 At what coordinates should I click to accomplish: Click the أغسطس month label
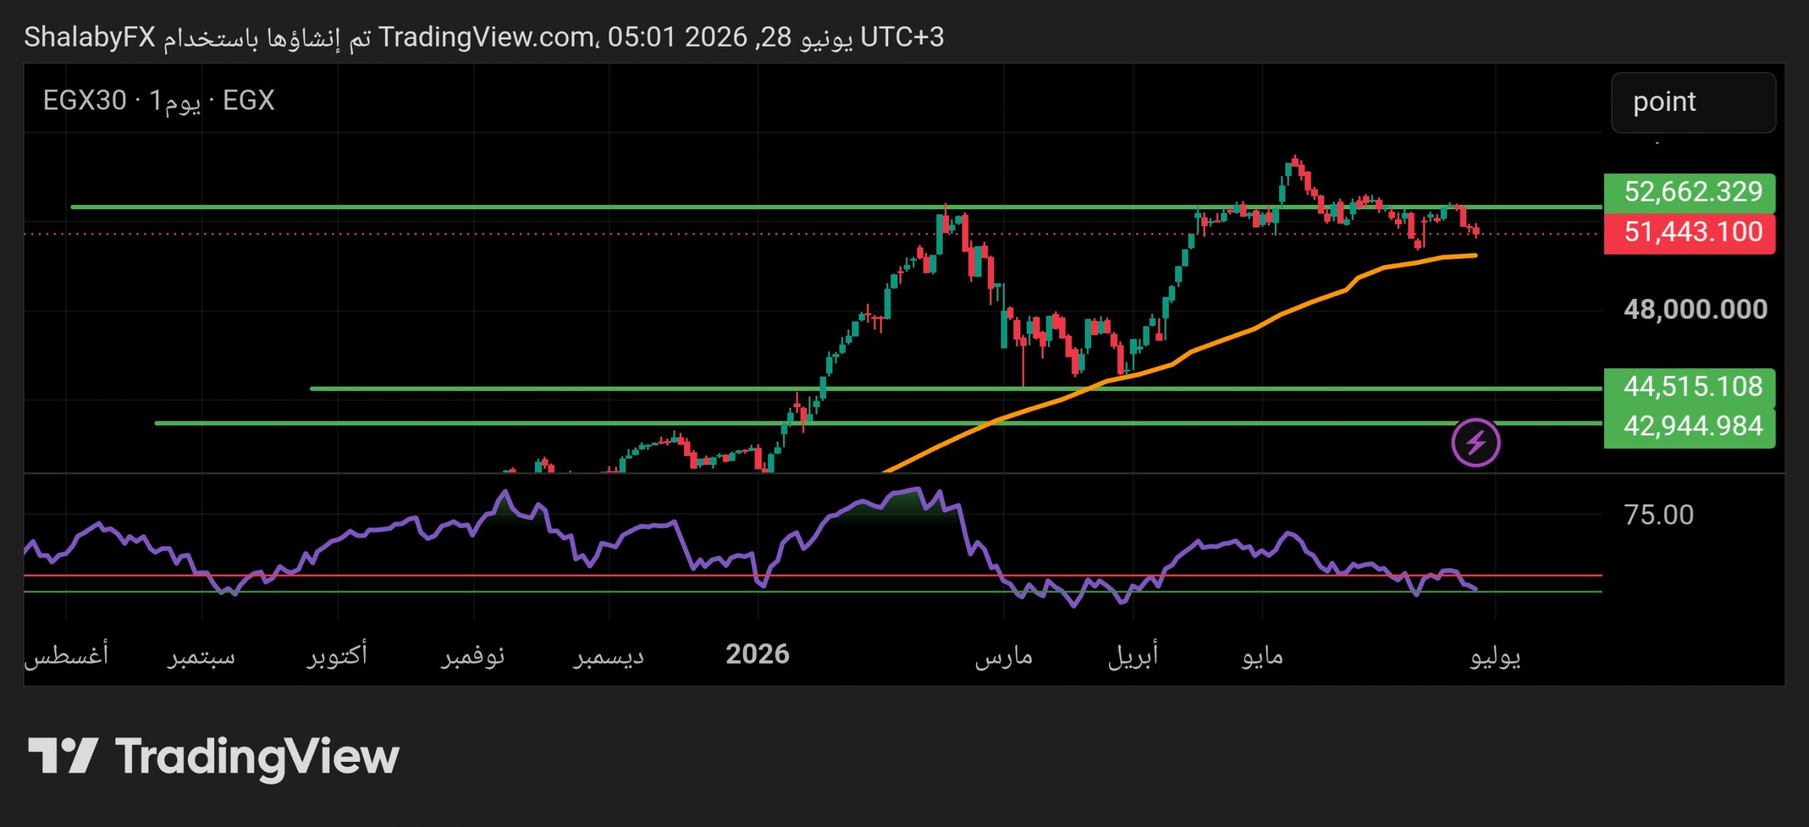coord(66,655)
